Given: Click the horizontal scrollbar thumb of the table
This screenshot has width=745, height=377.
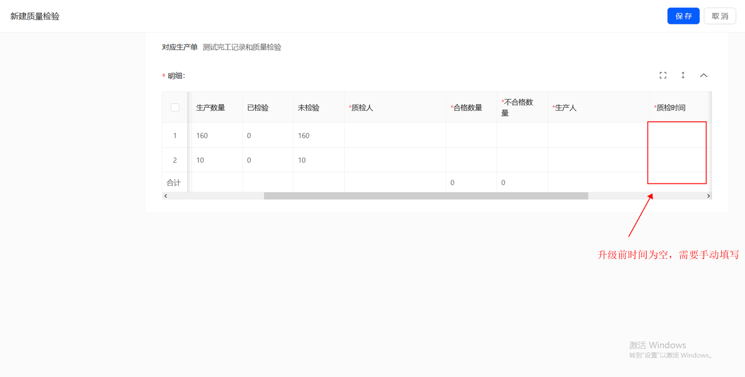Looking at the screenshot, I should [x=426, y=196].
